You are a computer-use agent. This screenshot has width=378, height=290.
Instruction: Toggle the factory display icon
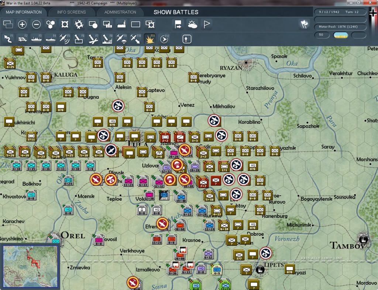[x=121, y=24]
